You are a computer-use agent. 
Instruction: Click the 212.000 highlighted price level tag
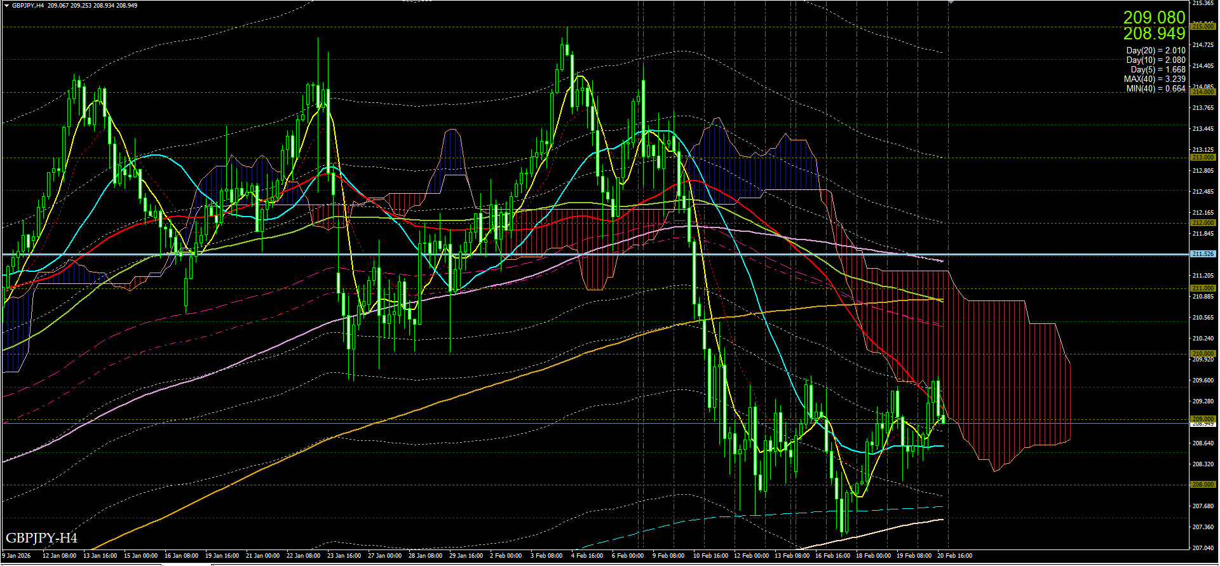1203,223
